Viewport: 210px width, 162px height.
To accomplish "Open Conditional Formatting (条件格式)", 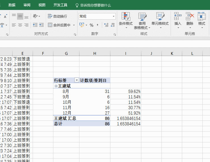I will (126, 20).
